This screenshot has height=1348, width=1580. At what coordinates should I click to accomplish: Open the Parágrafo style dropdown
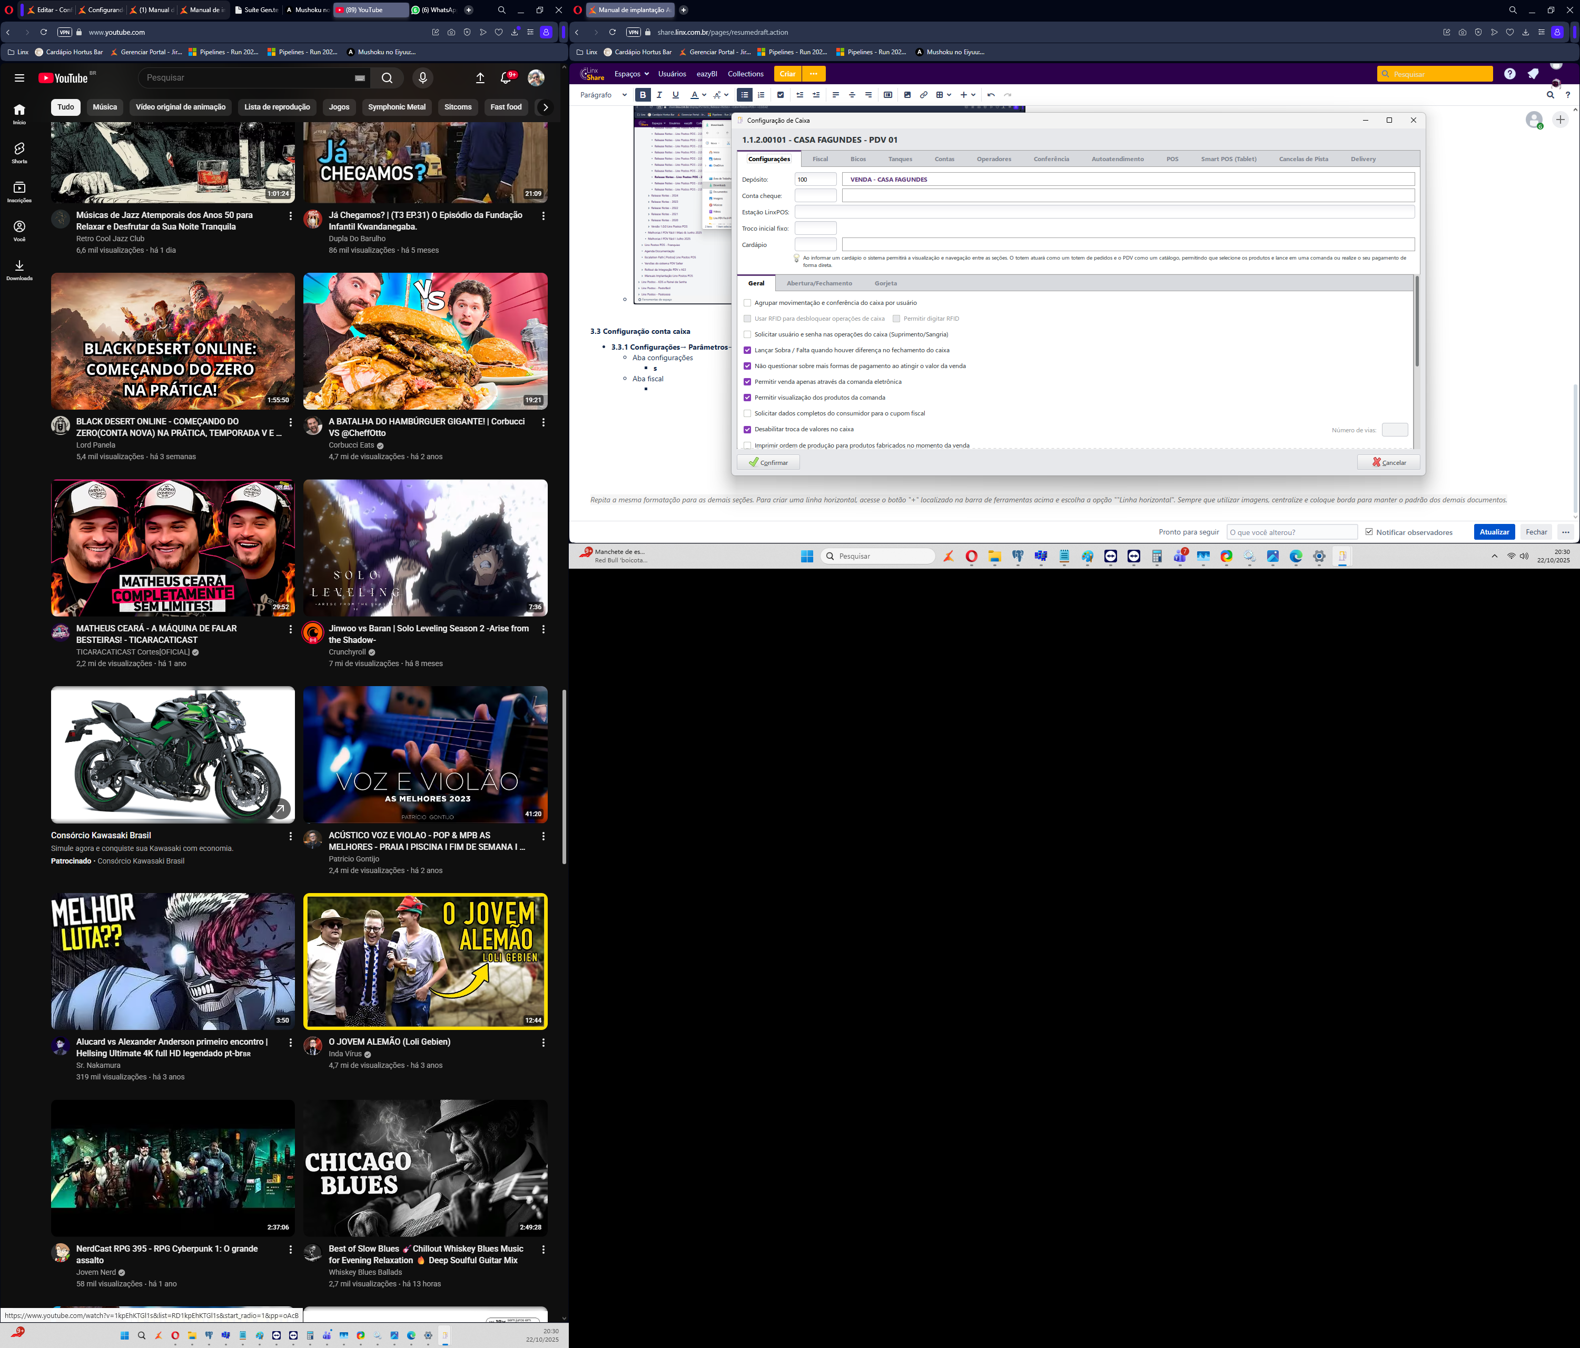click(603, 95)
